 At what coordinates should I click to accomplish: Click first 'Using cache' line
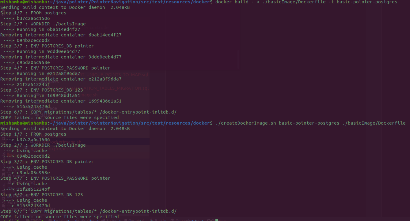(32, 151)
